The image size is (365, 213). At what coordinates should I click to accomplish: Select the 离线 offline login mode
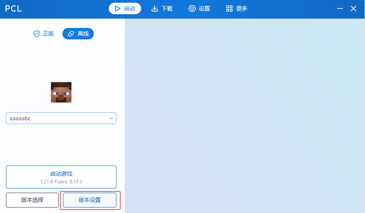click(78, 33)
